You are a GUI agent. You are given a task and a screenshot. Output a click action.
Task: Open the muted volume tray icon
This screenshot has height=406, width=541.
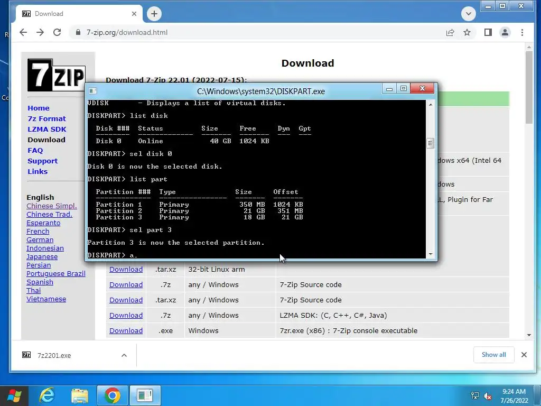click(488, 396)
